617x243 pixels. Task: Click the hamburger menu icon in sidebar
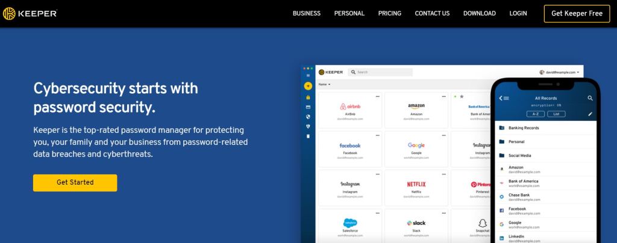click(308, 76)
